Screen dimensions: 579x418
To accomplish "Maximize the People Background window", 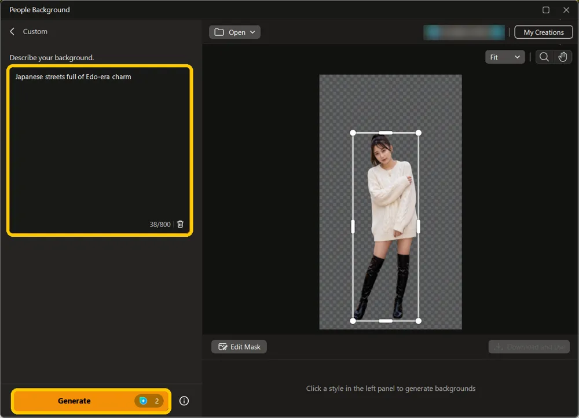I will tap(546, 10).
